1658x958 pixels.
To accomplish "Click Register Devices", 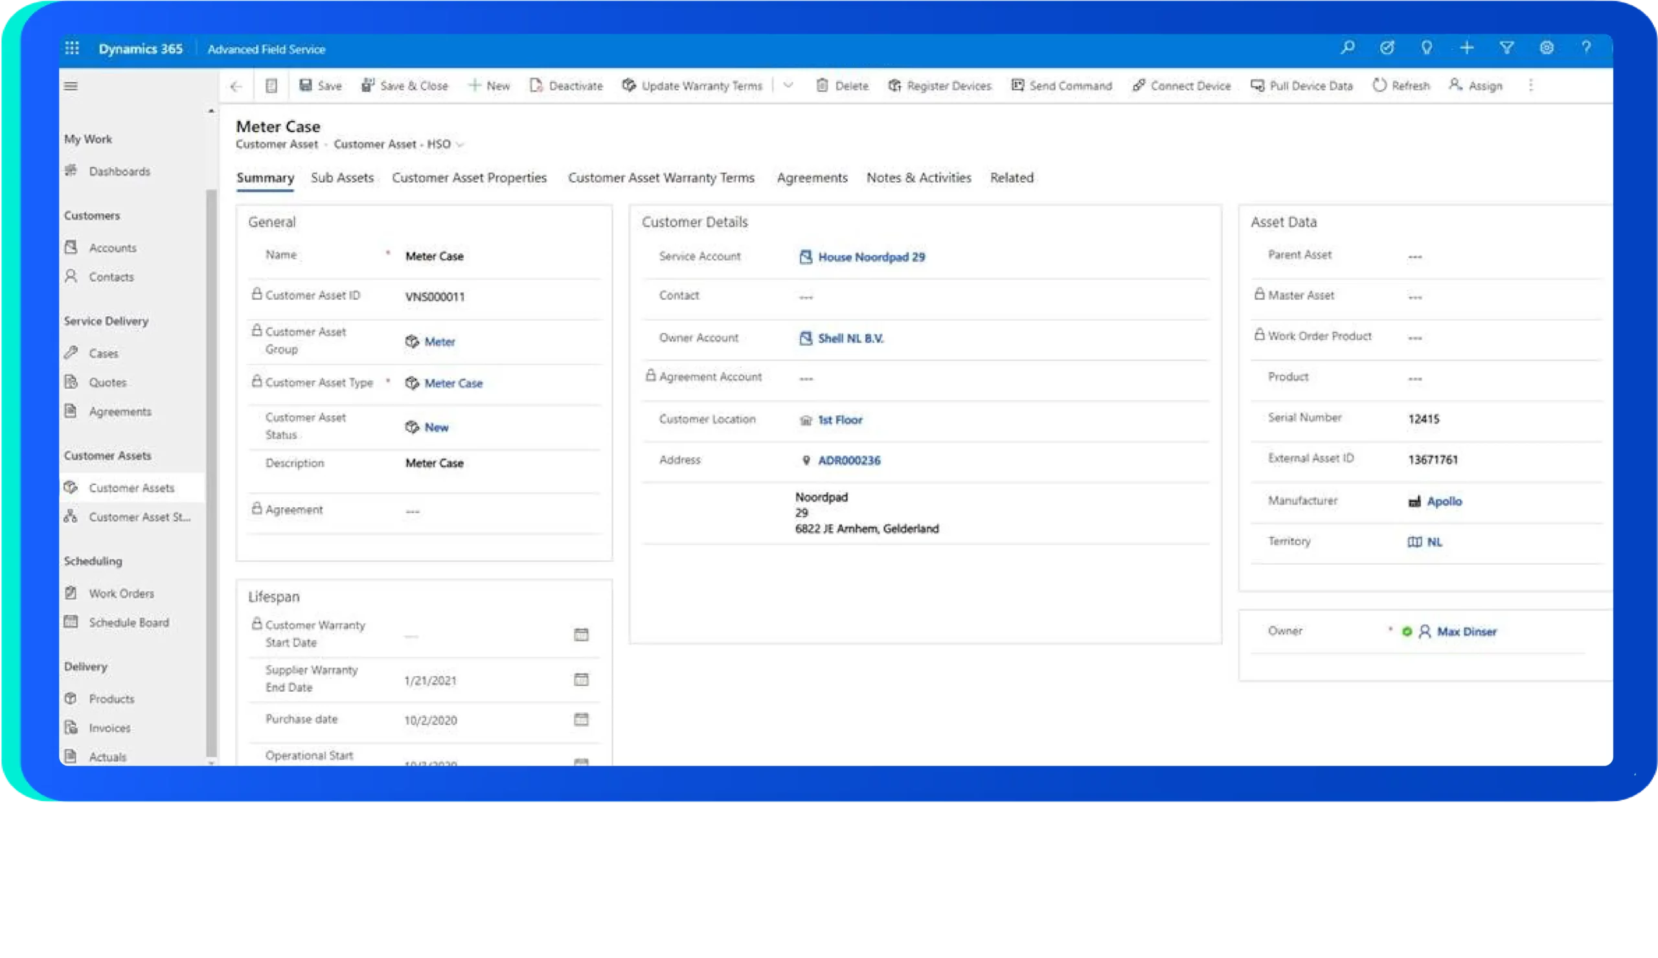I will pos(939,86).
